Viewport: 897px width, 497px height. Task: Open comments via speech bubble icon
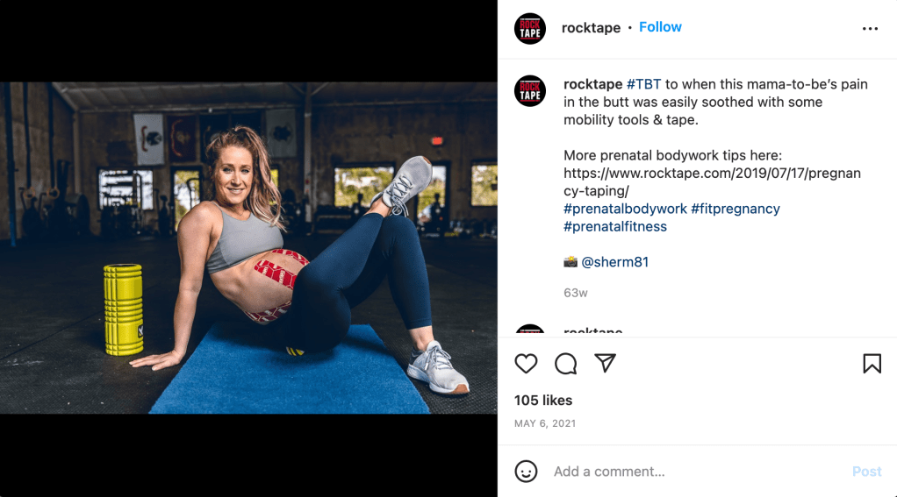point(566,364)
